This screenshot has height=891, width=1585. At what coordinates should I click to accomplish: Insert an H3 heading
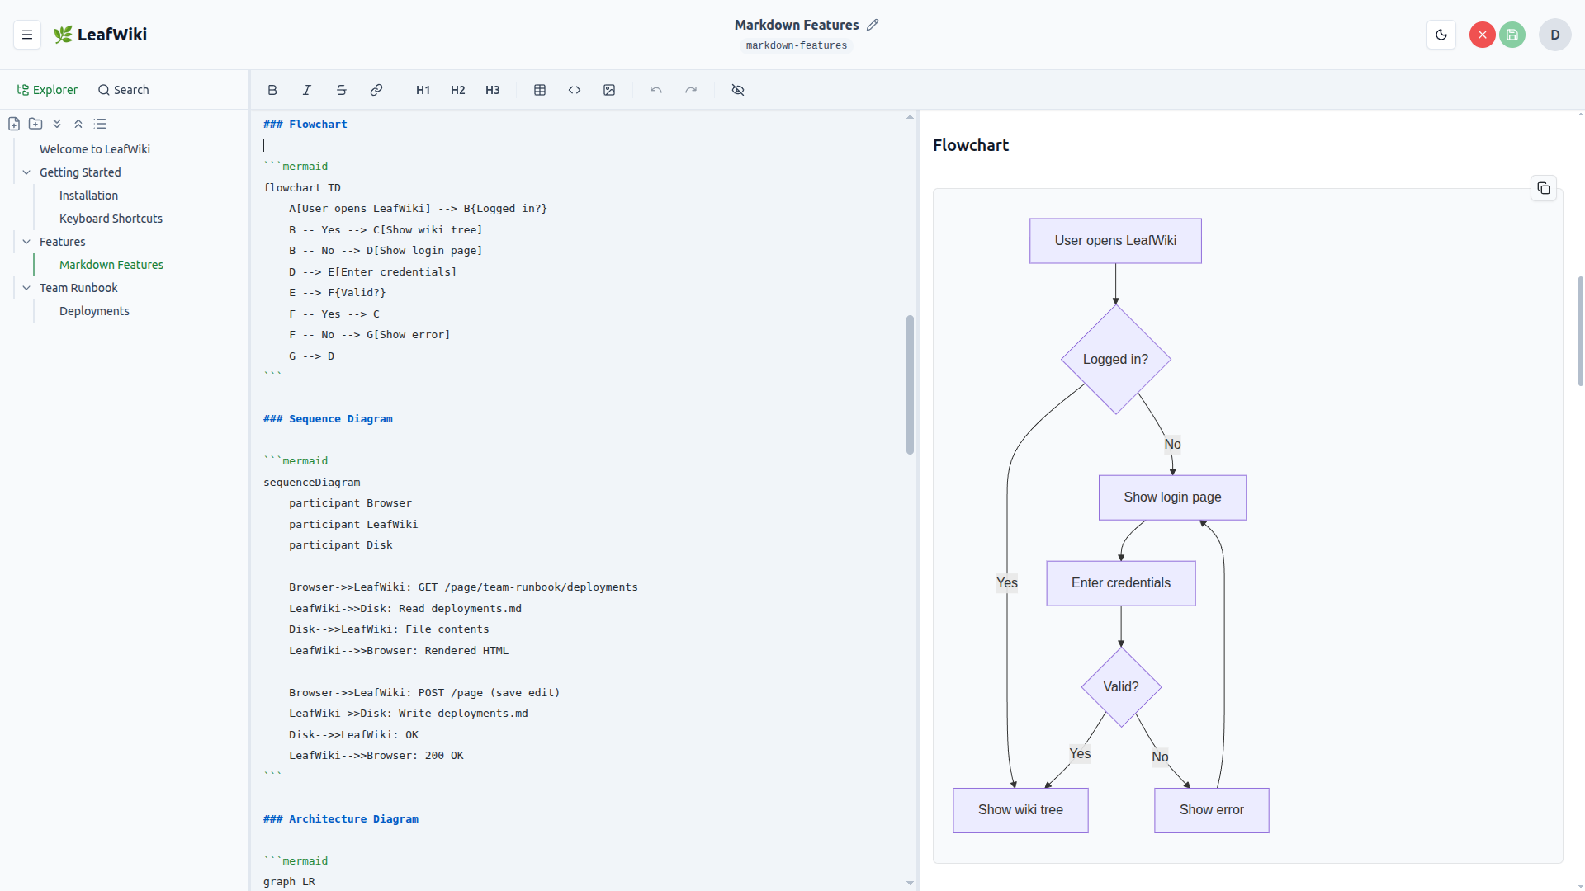(493, 90)
